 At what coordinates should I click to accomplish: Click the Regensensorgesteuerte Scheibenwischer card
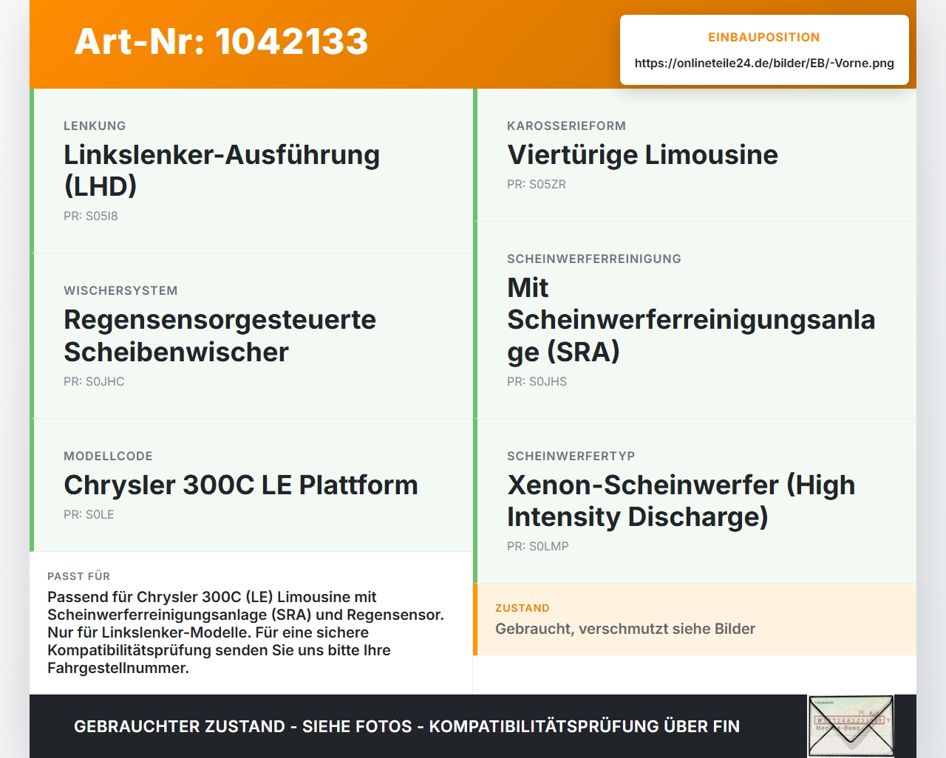point(251,336)
